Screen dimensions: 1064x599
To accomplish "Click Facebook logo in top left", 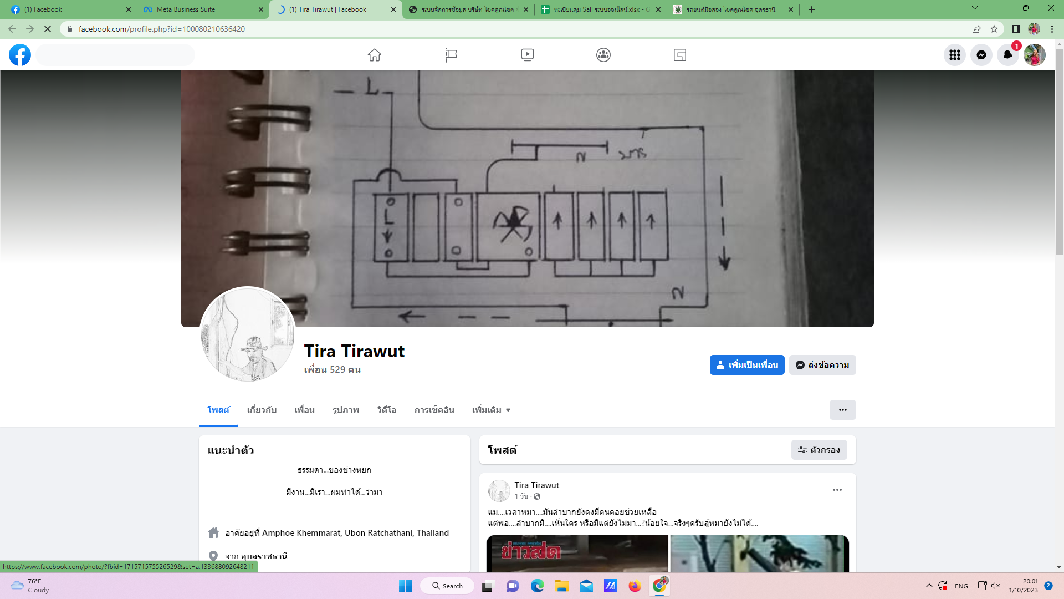I will [20, 55].
